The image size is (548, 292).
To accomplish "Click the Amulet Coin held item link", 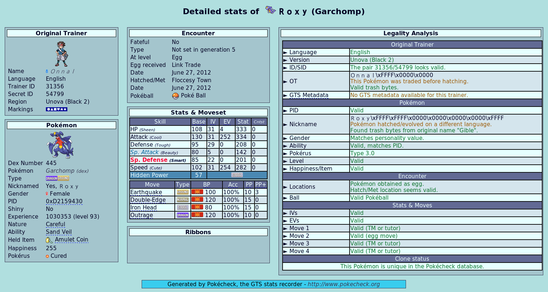I will tap(71, 240).
